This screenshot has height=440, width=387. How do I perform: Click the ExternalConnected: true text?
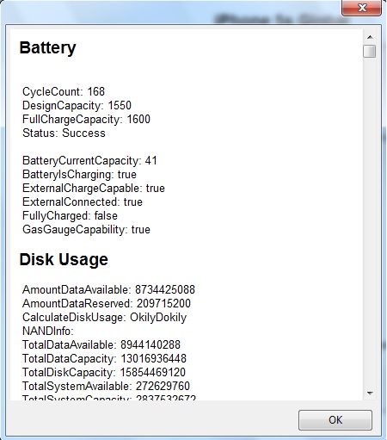(83, 201)
